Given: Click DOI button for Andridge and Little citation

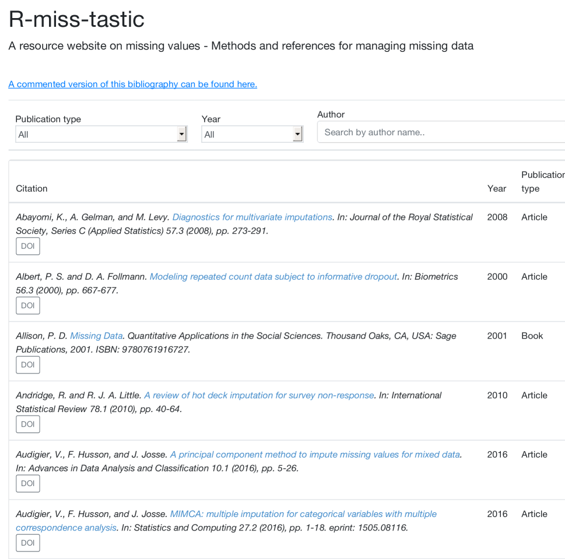Looking at the screenshot, I should tap(28, 424).
